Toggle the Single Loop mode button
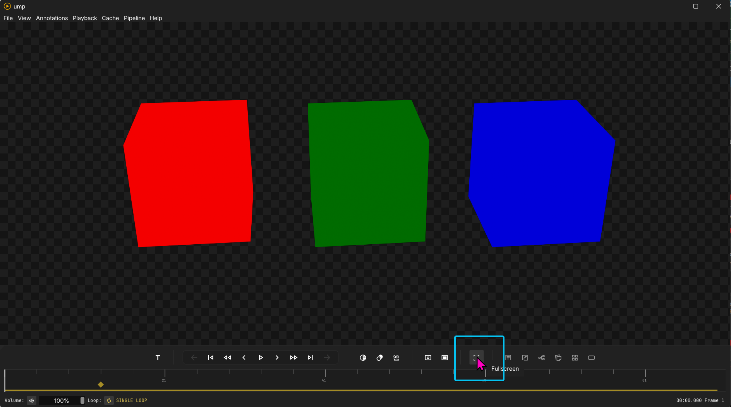Viewport: 731px width, 407px height. [x=109, y=400]
